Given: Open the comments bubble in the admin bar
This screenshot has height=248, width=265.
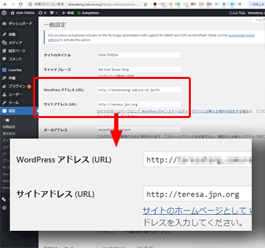Looking at the screenshot, I should (x=54, y=13).
